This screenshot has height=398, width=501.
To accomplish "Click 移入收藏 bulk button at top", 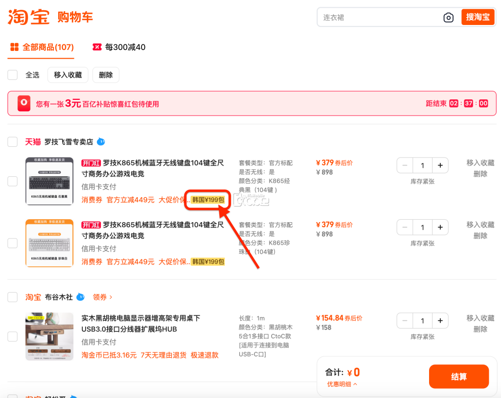I will coord(68,75).
